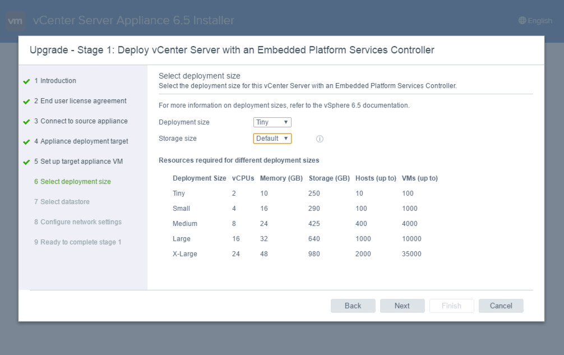Screen dimensions: 564x355
Task: Click the Storage (GB) column header
Action: pos(329,178)
